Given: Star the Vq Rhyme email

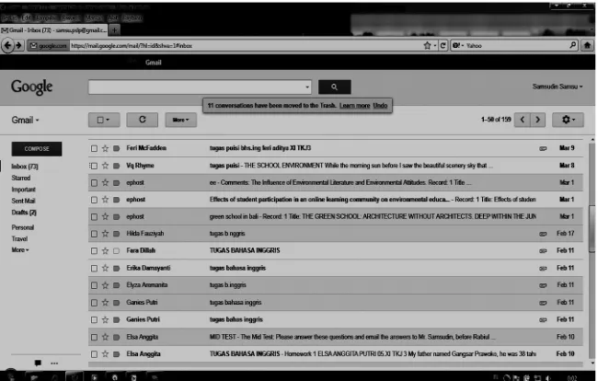Looking at the screenshot, I should click(105, 166).
